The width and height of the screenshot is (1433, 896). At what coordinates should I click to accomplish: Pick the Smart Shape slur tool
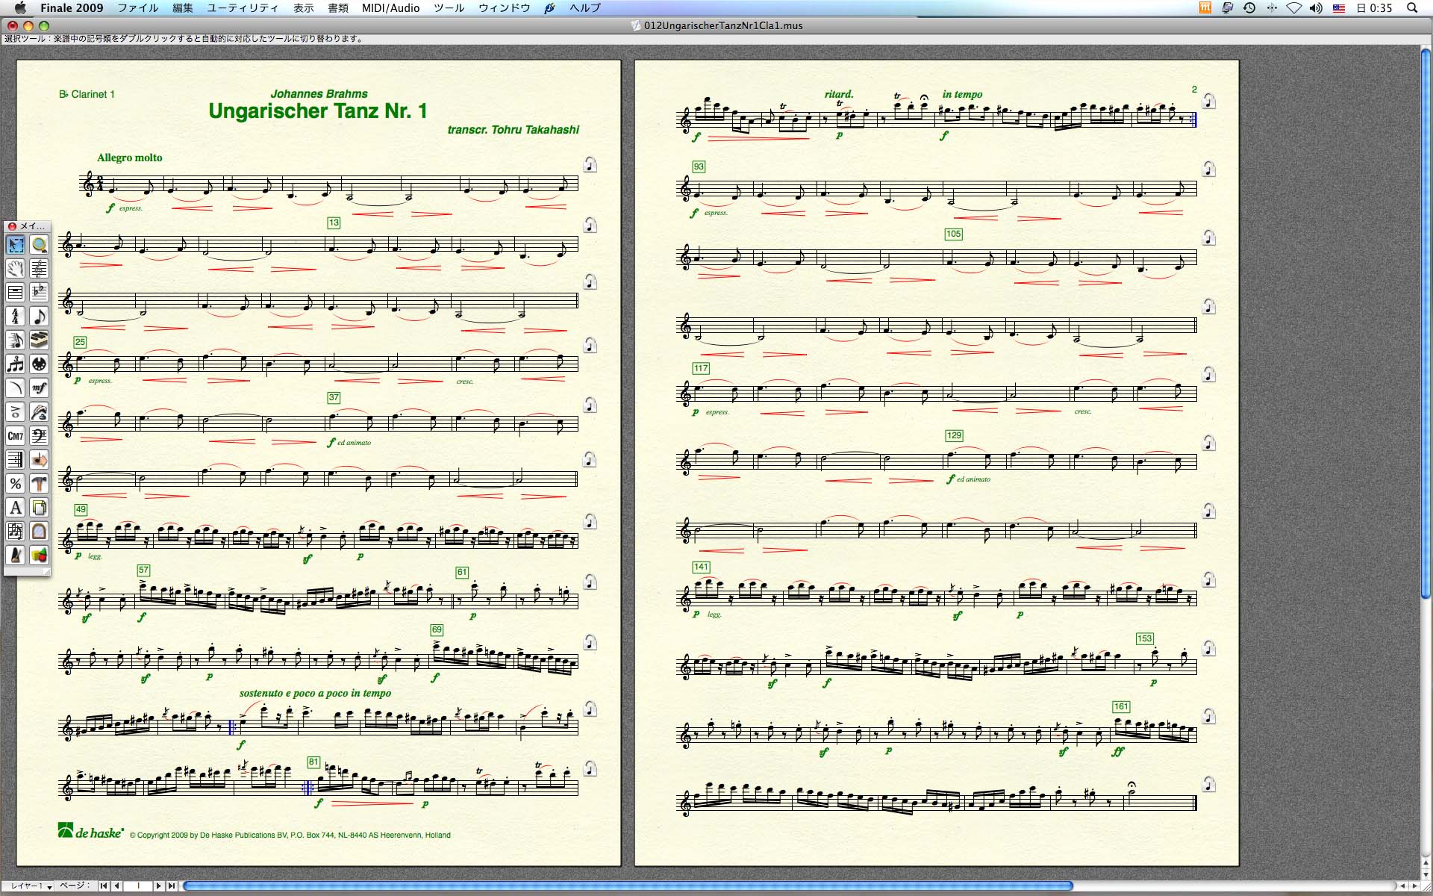tap(16, 388)
